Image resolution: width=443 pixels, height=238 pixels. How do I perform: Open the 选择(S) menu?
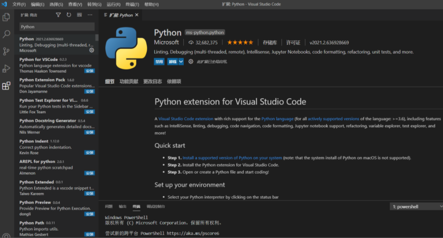[x=56, y=4]
